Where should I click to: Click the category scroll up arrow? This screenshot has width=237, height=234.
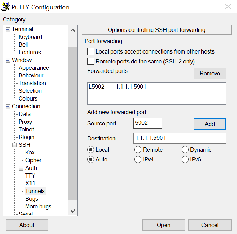point(72,30)
